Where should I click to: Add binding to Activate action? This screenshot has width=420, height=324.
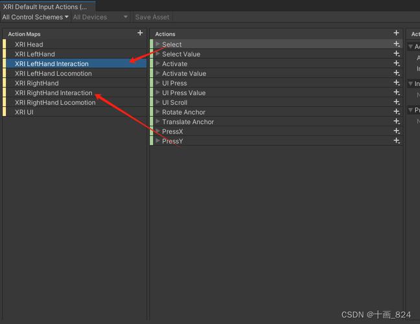click(397, 64)
